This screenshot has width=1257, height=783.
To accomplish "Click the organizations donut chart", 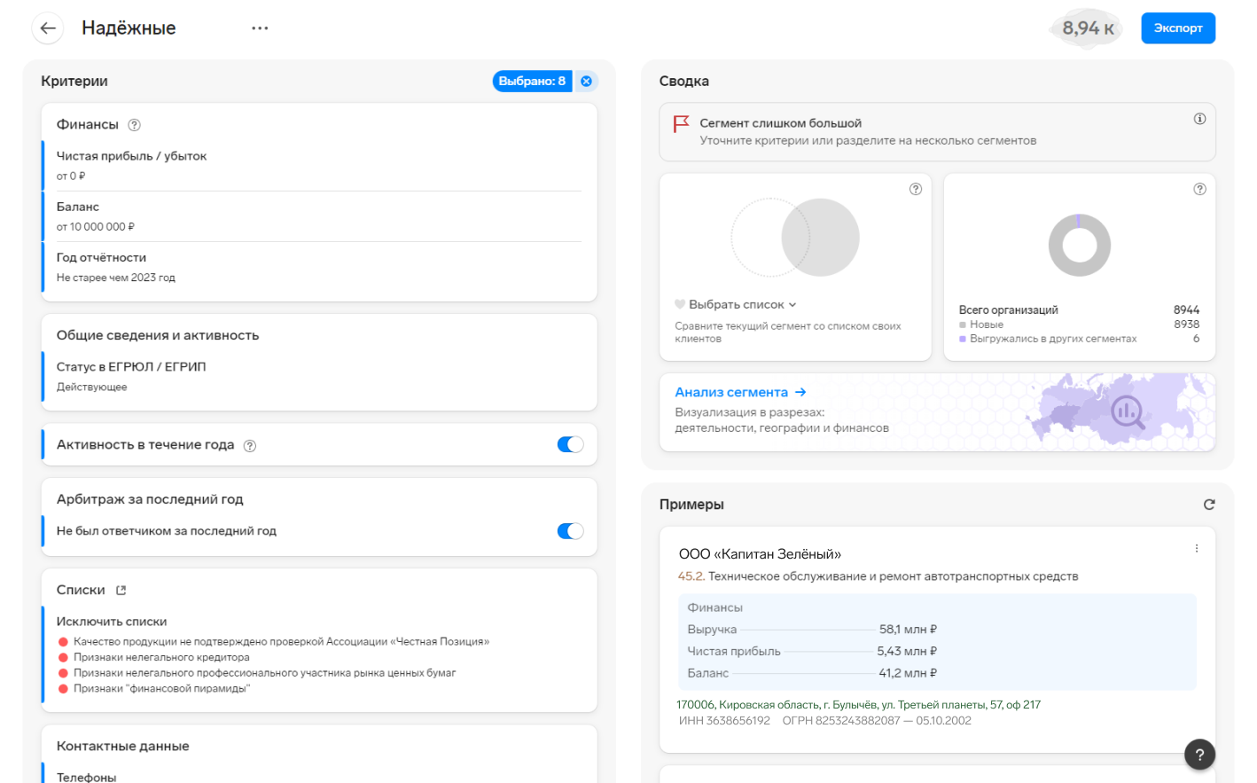I will pos(1079,246).
